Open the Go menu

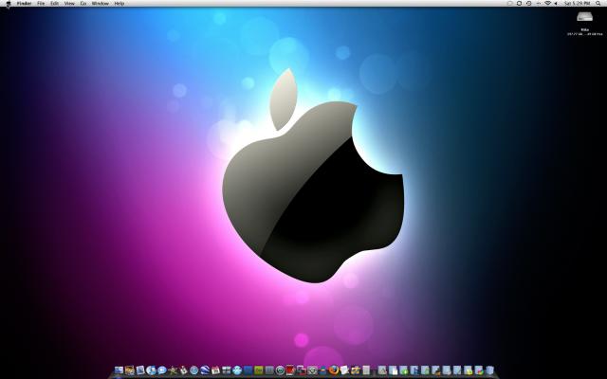click(x=83, y=4)
